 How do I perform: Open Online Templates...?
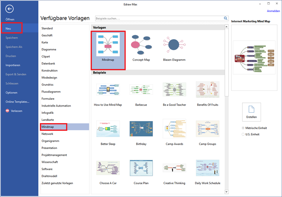(x=17, y=102)
